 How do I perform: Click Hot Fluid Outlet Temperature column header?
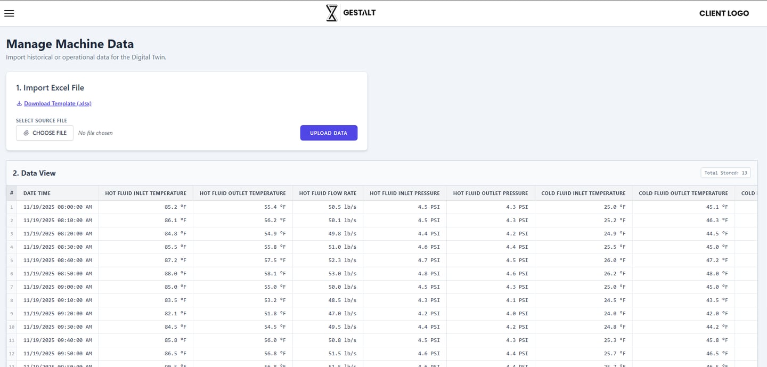click(243, 193)
